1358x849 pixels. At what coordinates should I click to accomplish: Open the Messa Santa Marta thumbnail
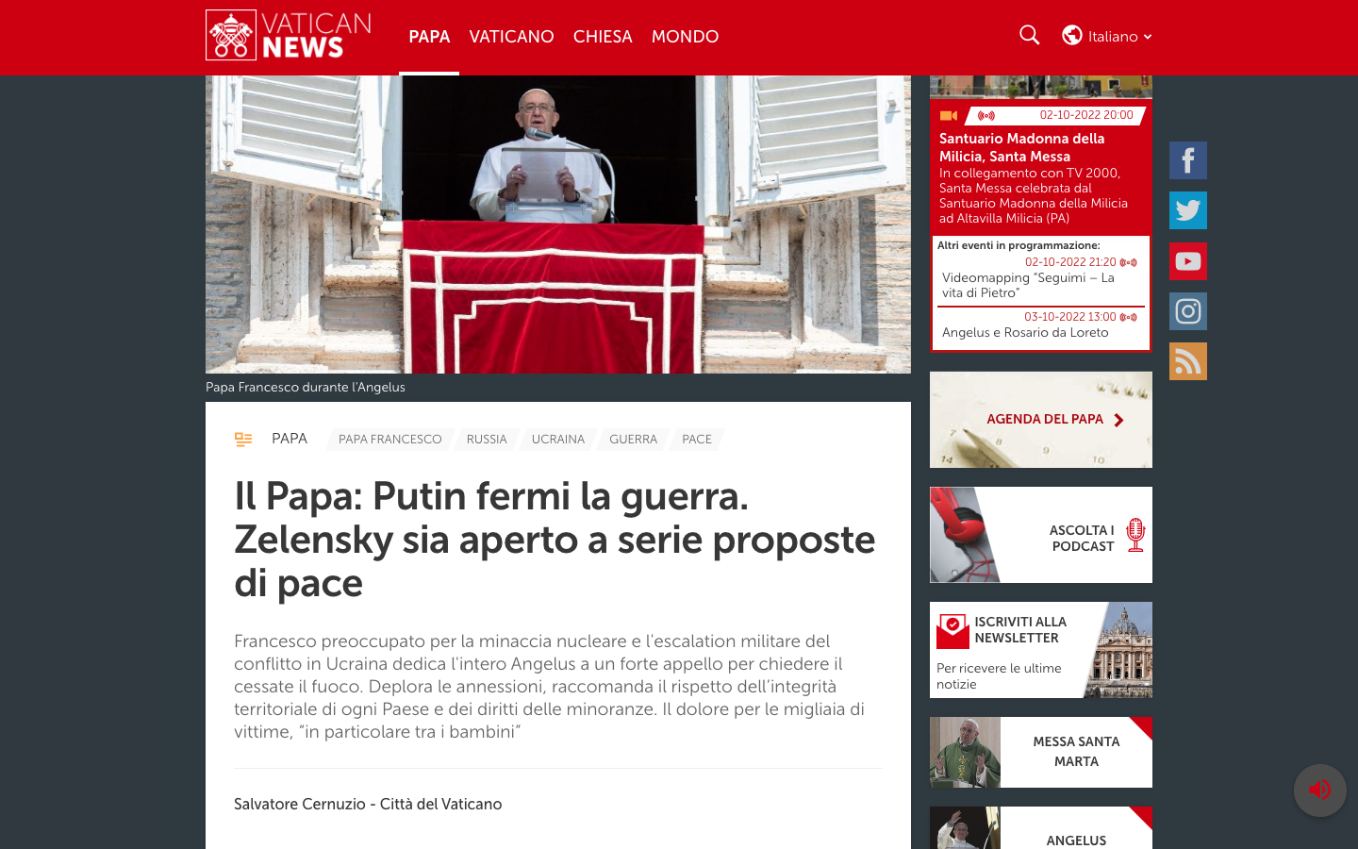pos(965,752)
